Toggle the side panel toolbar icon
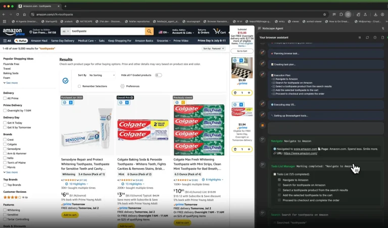 (348, 14)
